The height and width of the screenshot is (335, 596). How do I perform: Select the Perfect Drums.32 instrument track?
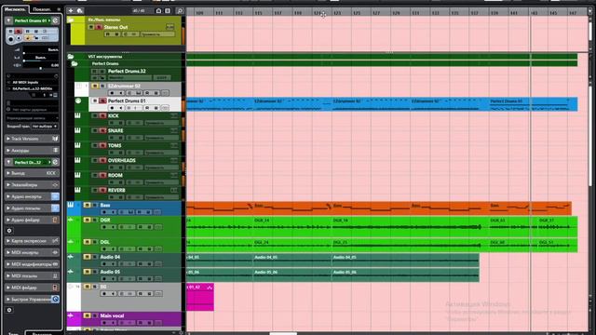[x=127, y=71]
